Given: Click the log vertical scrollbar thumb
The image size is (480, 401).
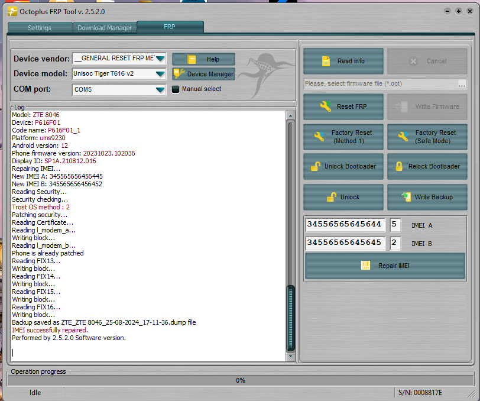Looking at the screenshot, I should [x=290, y=319].
